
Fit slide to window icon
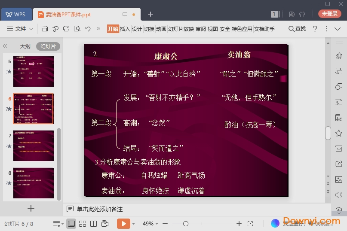(250, 224)
